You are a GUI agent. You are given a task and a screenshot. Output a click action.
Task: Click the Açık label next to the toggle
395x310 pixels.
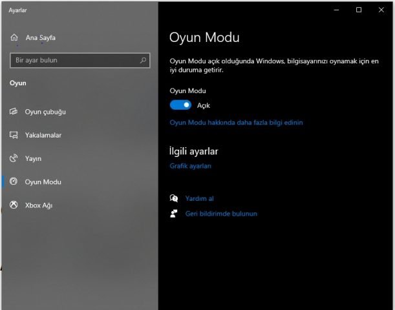[204, 105]
